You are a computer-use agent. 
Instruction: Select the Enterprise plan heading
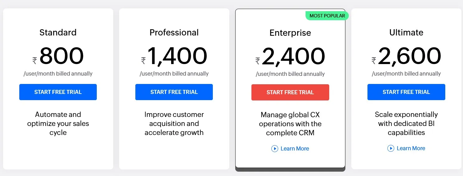[x=290, y=33]
